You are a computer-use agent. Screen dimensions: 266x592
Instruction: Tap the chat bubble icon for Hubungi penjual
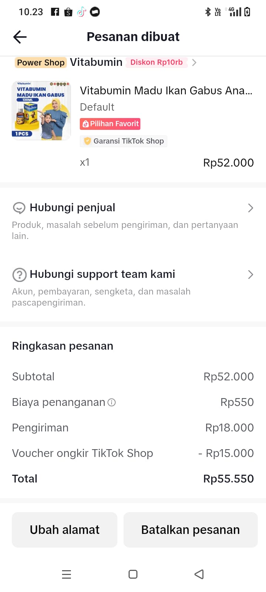(x=19, y=208)
